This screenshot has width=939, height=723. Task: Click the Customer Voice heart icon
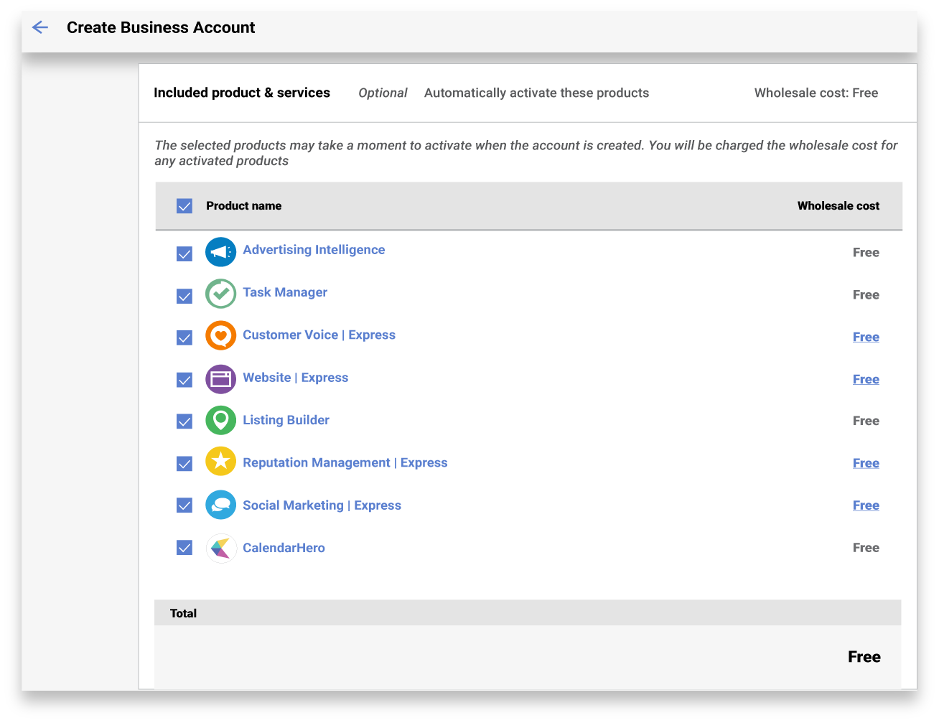click(x=220, y=335)
